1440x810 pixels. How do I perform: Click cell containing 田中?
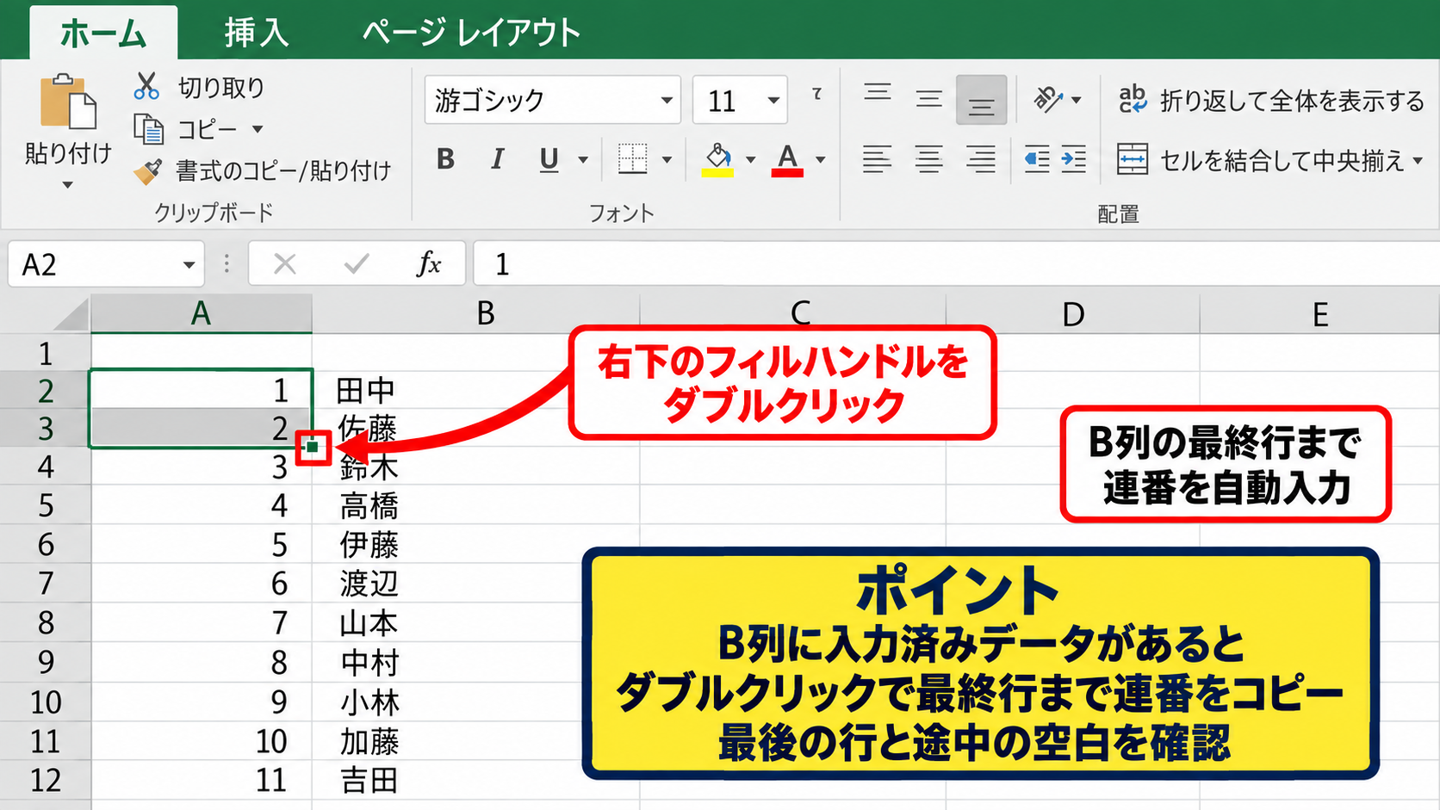[x=476, y=391]
